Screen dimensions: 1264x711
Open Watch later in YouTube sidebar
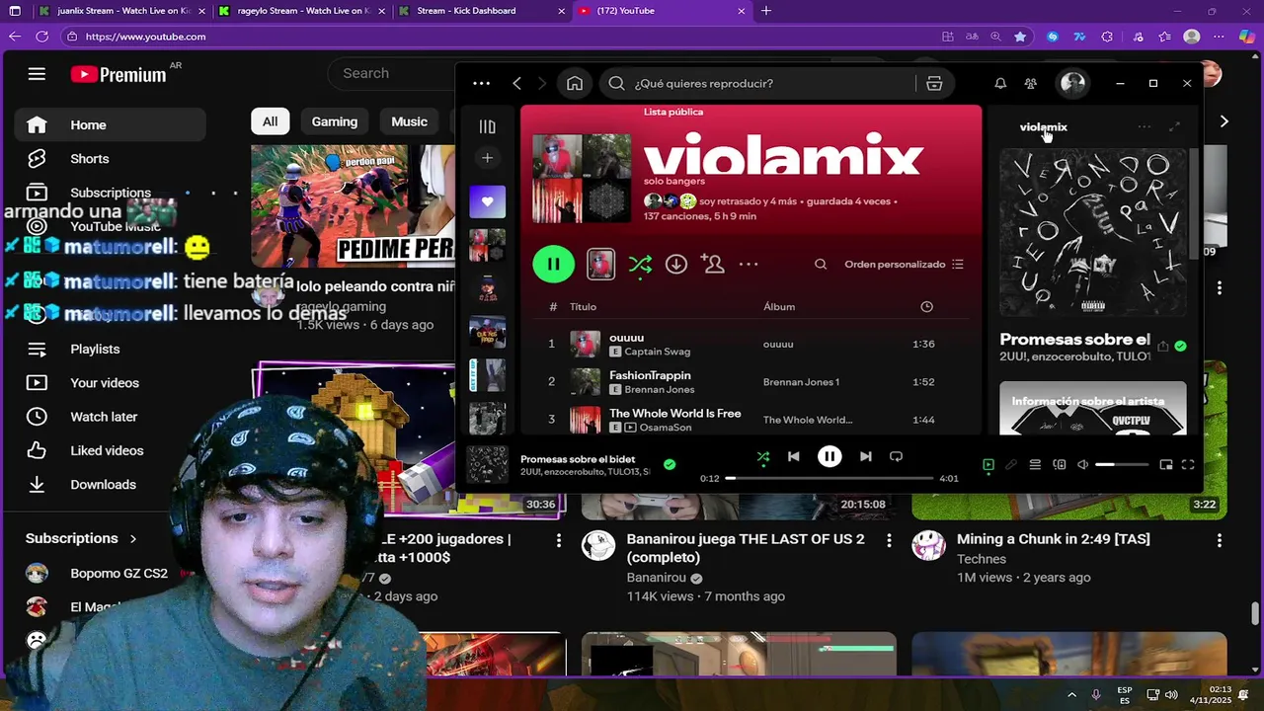[x=110, y=417]
